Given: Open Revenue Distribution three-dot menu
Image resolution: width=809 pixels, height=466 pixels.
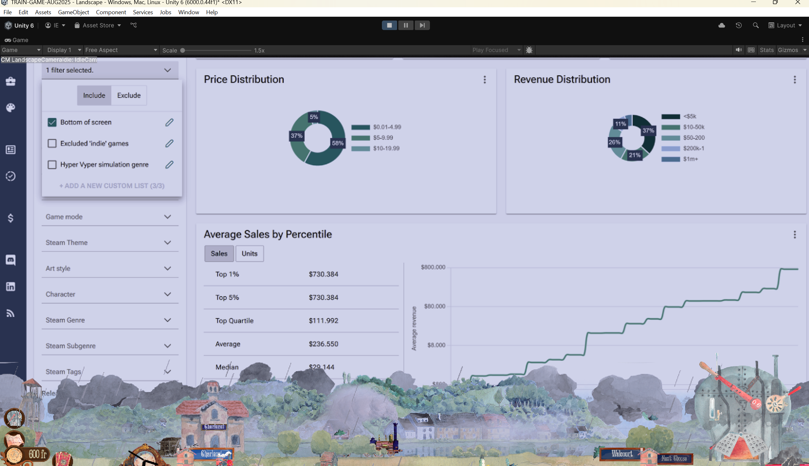Looking at the screenshot, I should coord(794,80).
